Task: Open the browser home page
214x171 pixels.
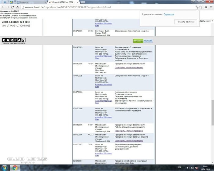Action: pos(17,7)
